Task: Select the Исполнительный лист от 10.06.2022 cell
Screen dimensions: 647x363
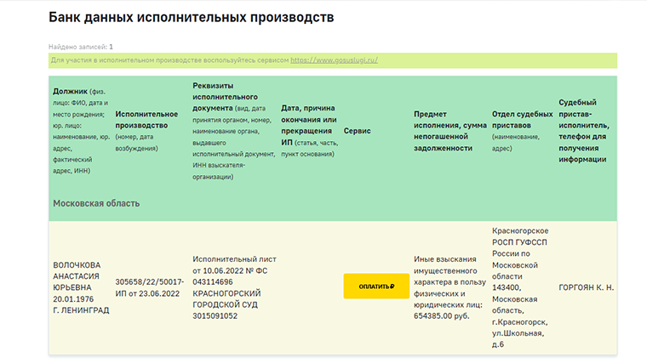Action: (234, 287)
